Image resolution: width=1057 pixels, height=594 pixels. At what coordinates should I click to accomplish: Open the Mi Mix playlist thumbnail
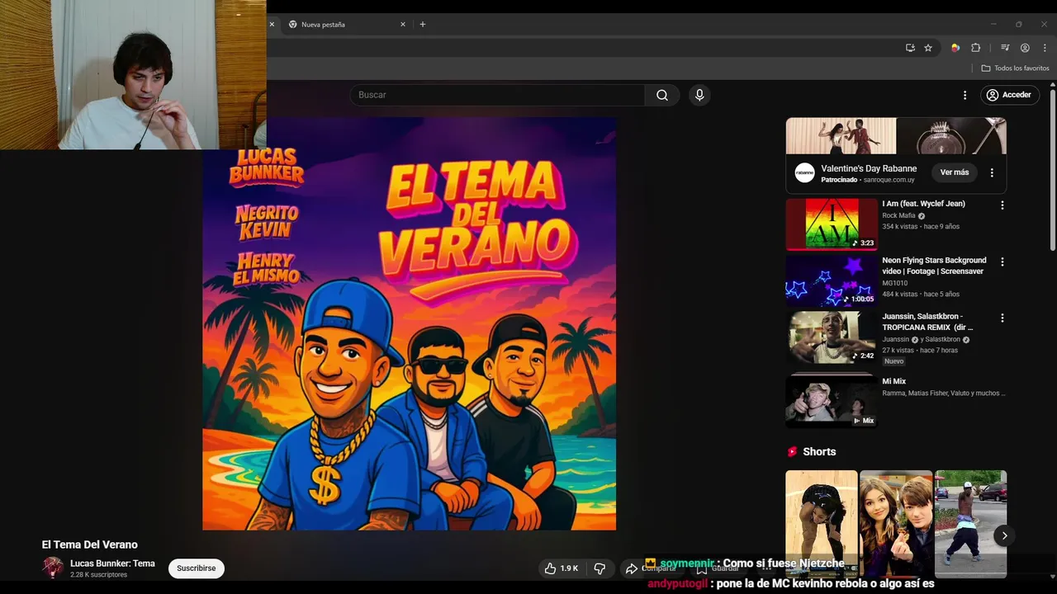(x=832, y=401)
